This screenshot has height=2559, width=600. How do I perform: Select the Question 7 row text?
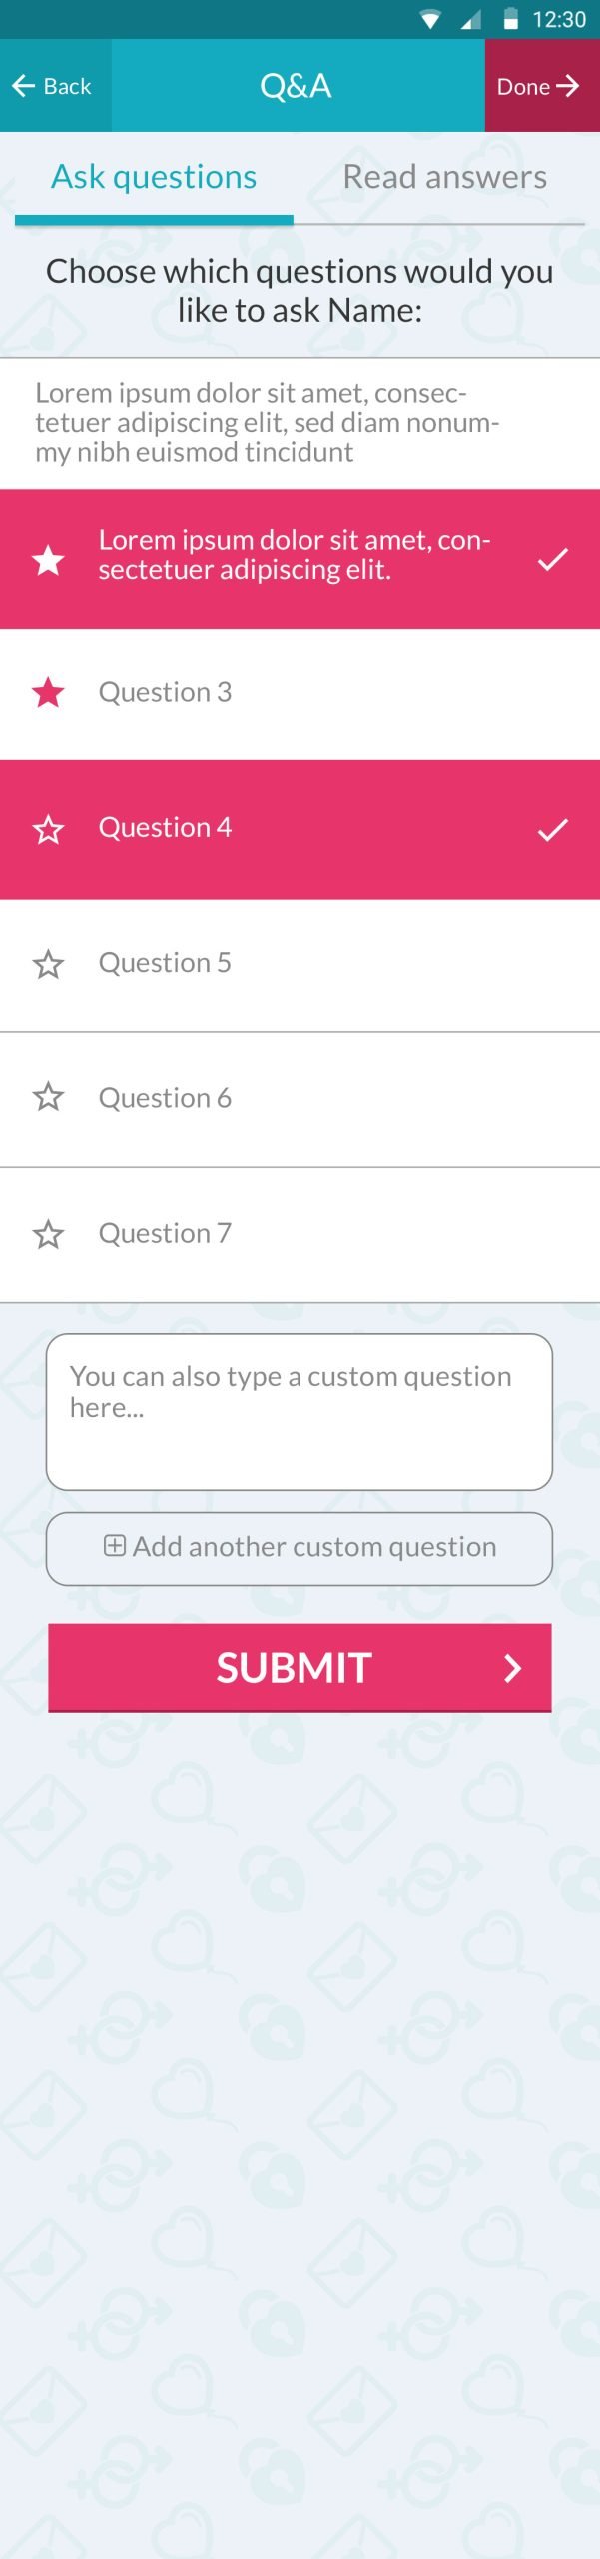[165, 1233]
